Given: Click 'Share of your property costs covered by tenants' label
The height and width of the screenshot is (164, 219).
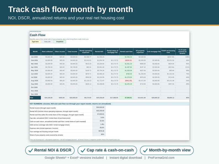Looking at the screenshot, I should pos(46,135).
